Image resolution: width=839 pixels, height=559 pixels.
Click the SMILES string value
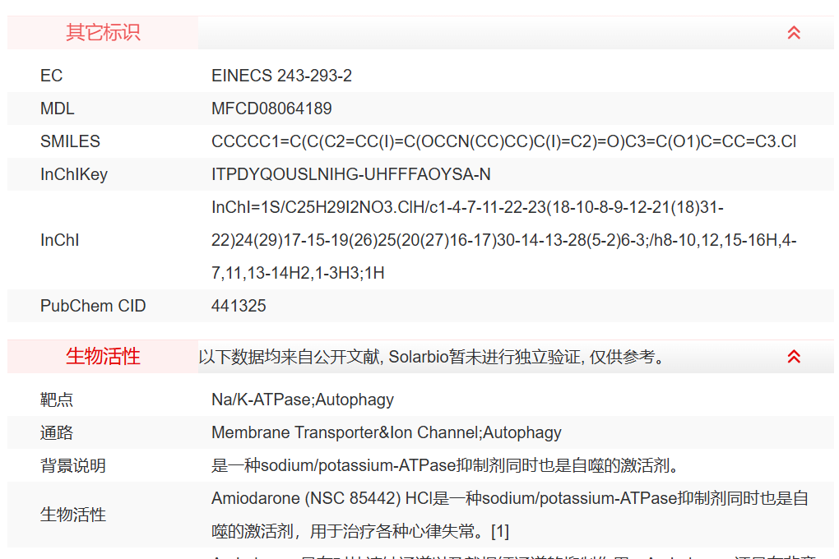pyautogui.click(x=503, y=141)
